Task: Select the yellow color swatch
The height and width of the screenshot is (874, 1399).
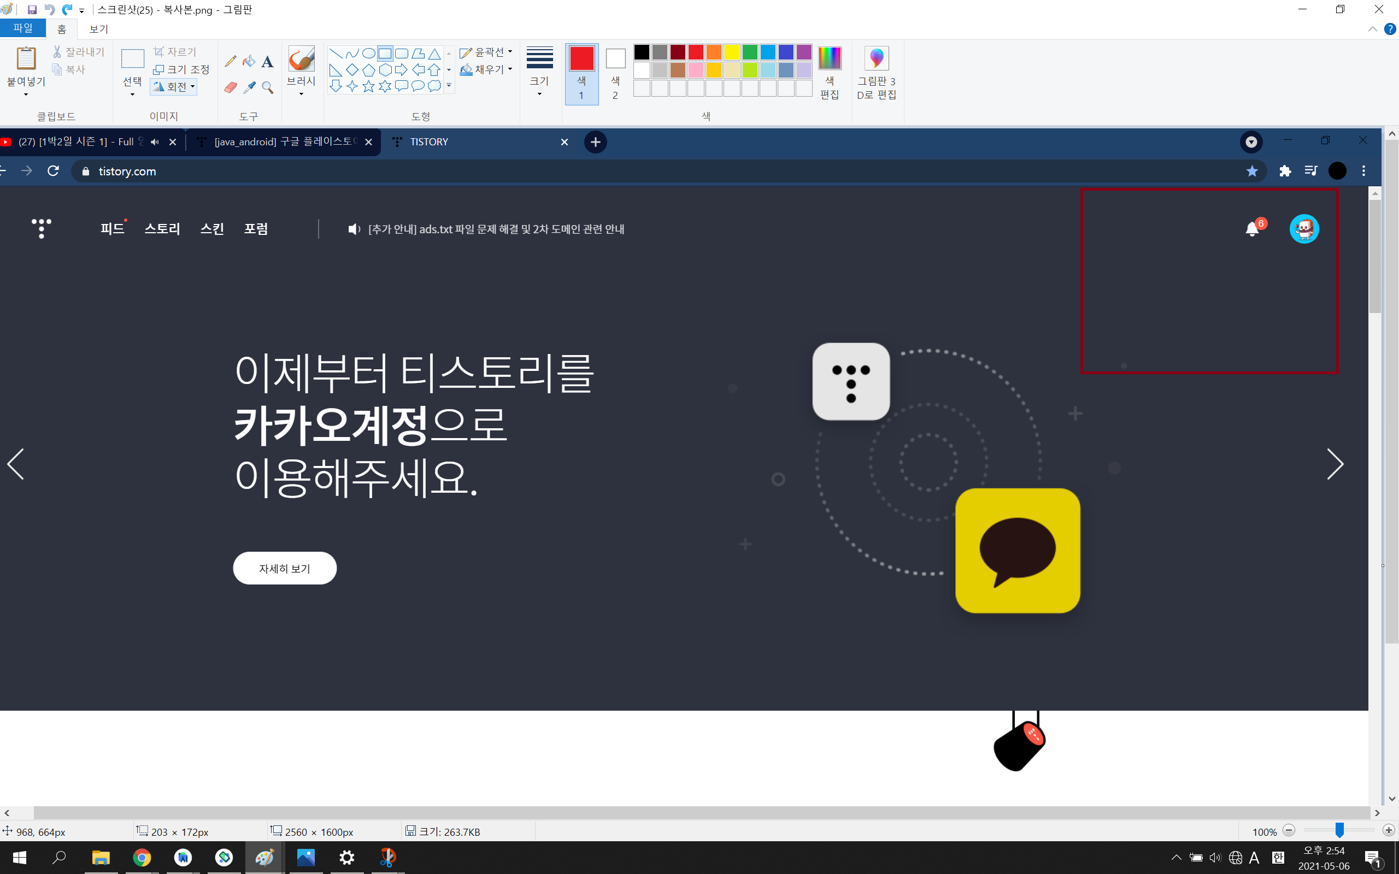Action: pos(732,52)
